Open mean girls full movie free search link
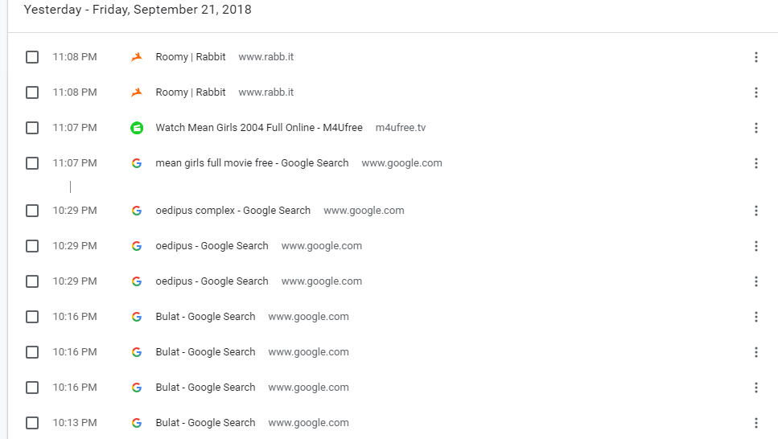Image resolution: width=778 pixels, height=439 pixels. [x=252, y=163]
